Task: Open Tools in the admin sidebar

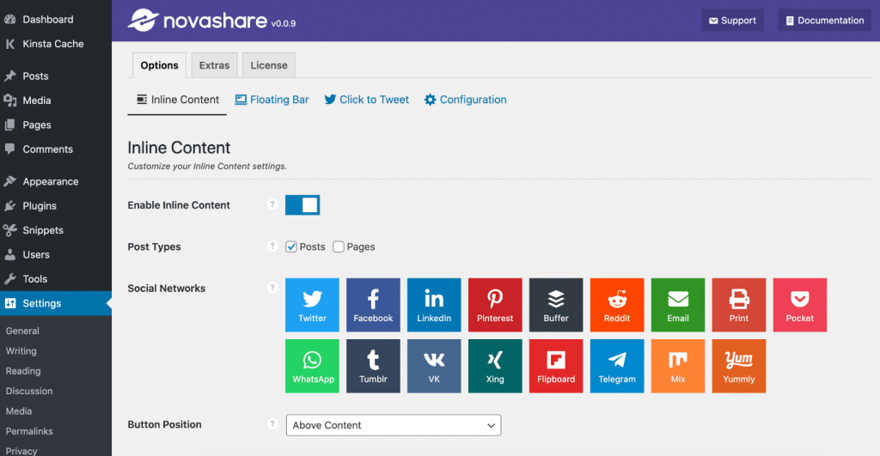Action: pos(56,279)
